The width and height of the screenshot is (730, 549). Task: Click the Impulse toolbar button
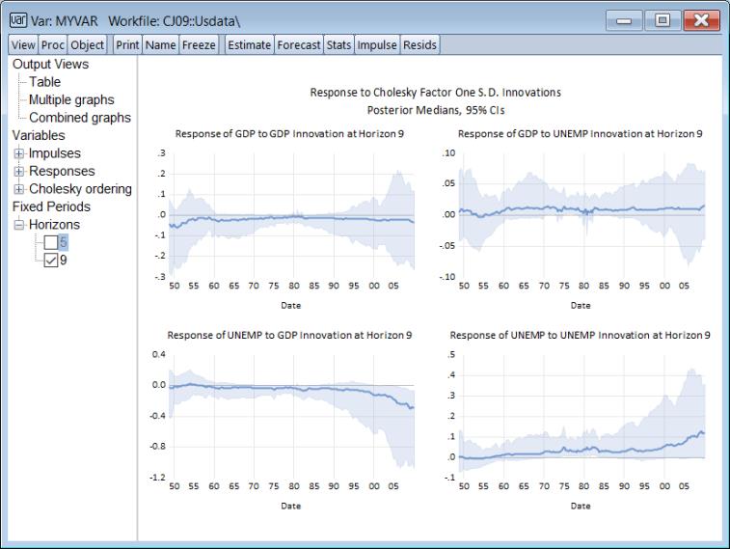click(376, 45)
